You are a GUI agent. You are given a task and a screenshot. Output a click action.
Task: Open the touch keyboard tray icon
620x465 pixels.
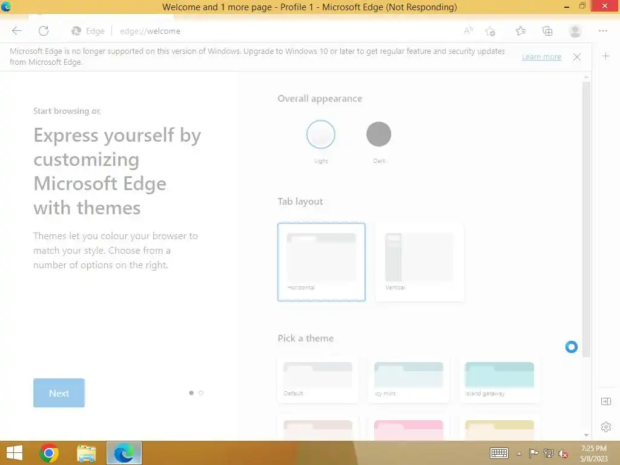tap(499, 453)
